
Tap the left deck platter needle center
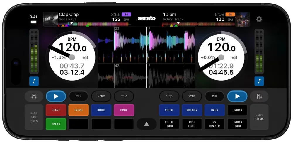72,57
